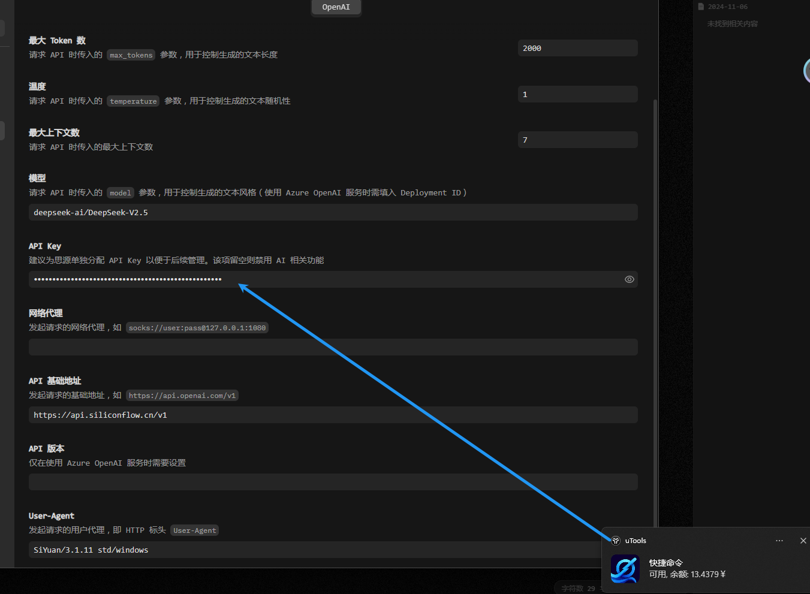This screenshot has width=810, height=594.
Task: Click the 字符数 29 status bar counter
Action: (578, 589)
